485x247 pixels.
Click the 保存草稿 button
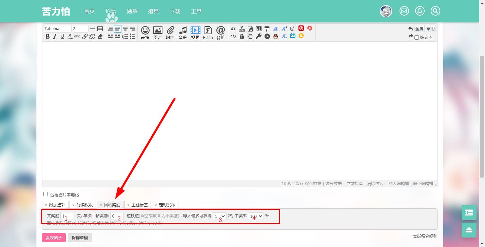click(x=80, y=238)
